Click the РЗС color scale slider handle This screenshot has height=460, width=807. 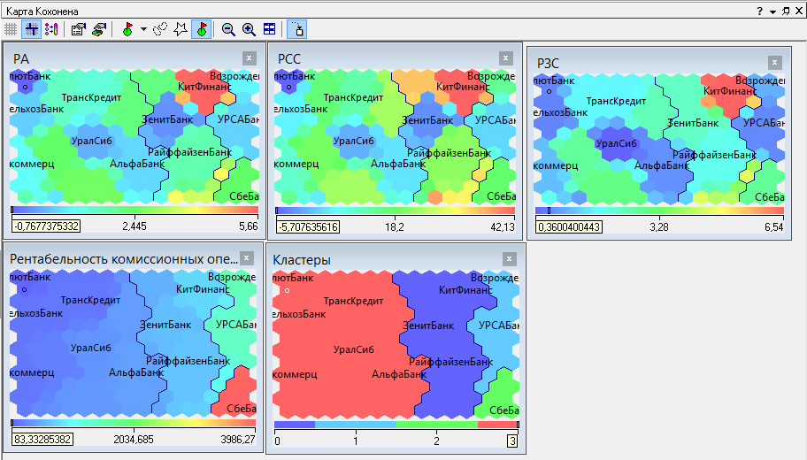tap(550, 211)
